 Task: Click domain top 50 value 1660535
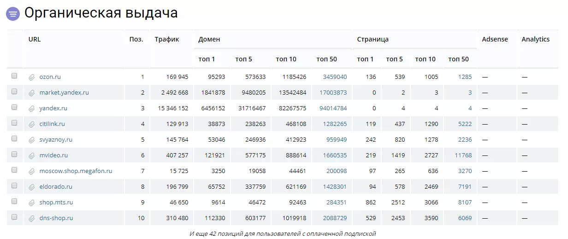pyautogui.click(x=335, y=155)
